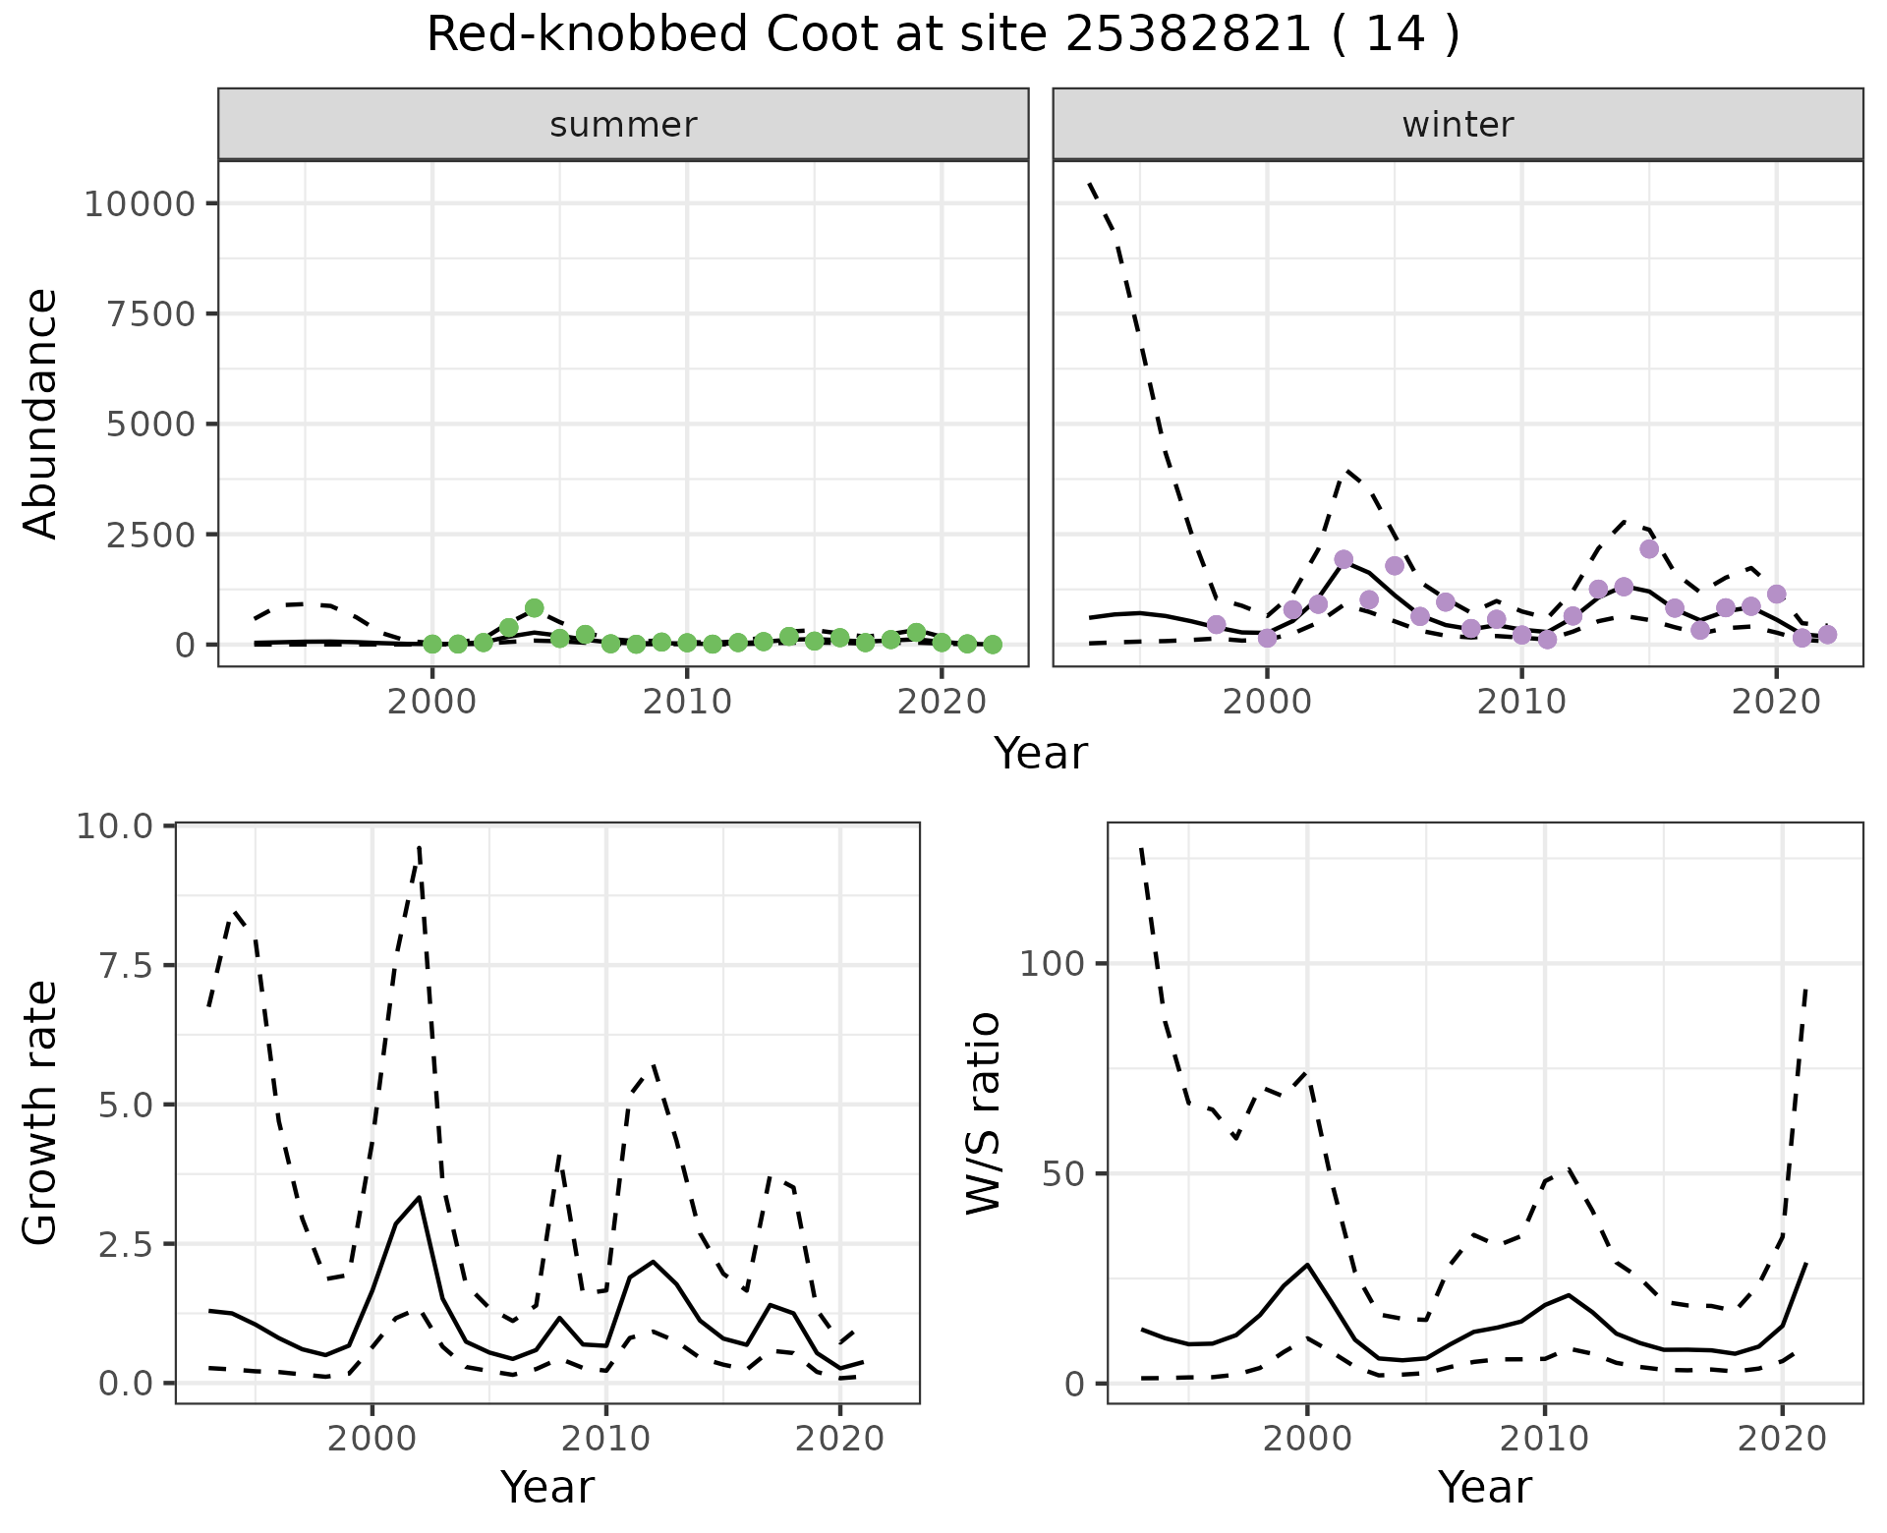
Task: Click the Year label under abundance panels
Action: [x=1040, y=754]
